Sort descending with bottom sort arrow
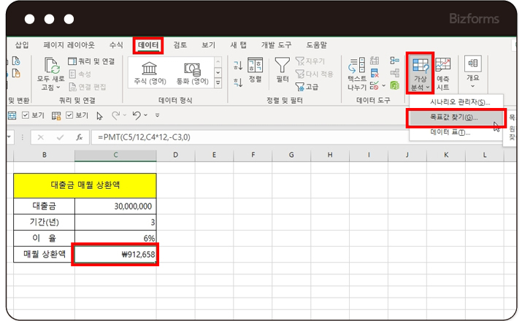Screen dimensions: 522x321 [238, 82]
